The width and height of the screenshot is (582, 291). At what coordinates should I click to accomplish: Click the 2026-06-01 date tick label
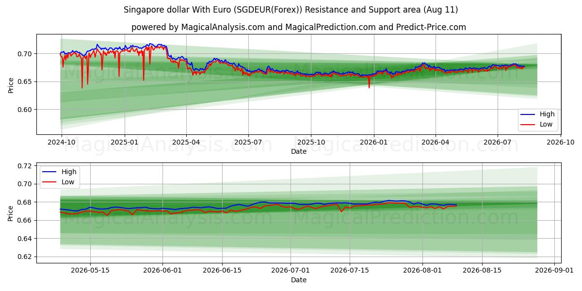coord(163,271)
